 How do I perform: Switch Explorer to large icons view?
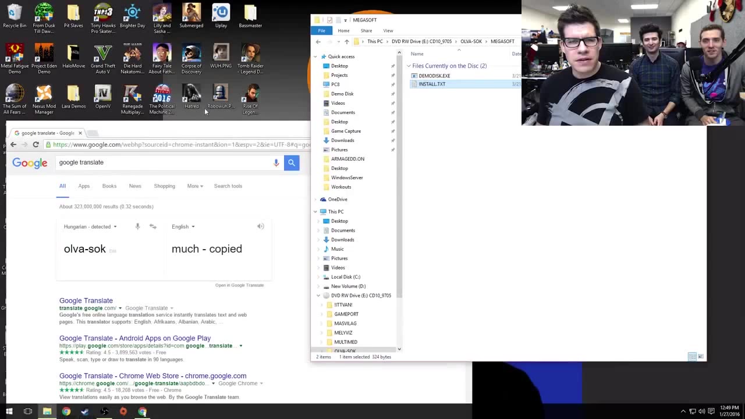tap(700, 357)
